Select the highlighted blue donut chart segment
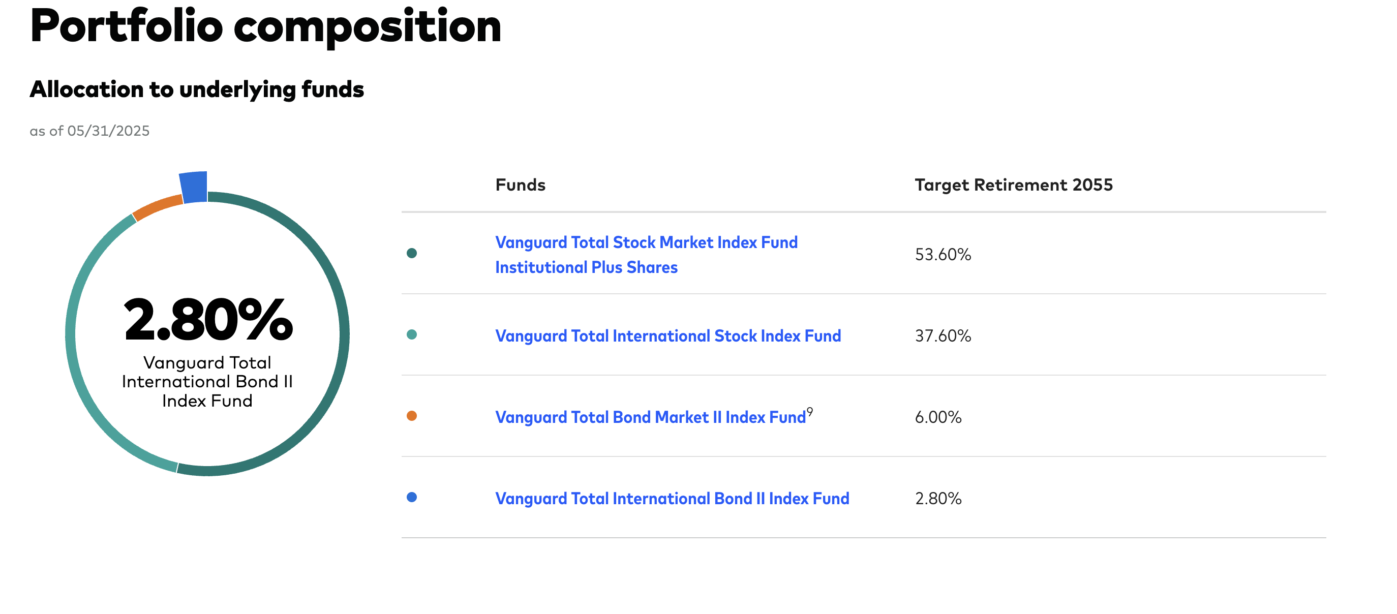 [x=194, y=187]
